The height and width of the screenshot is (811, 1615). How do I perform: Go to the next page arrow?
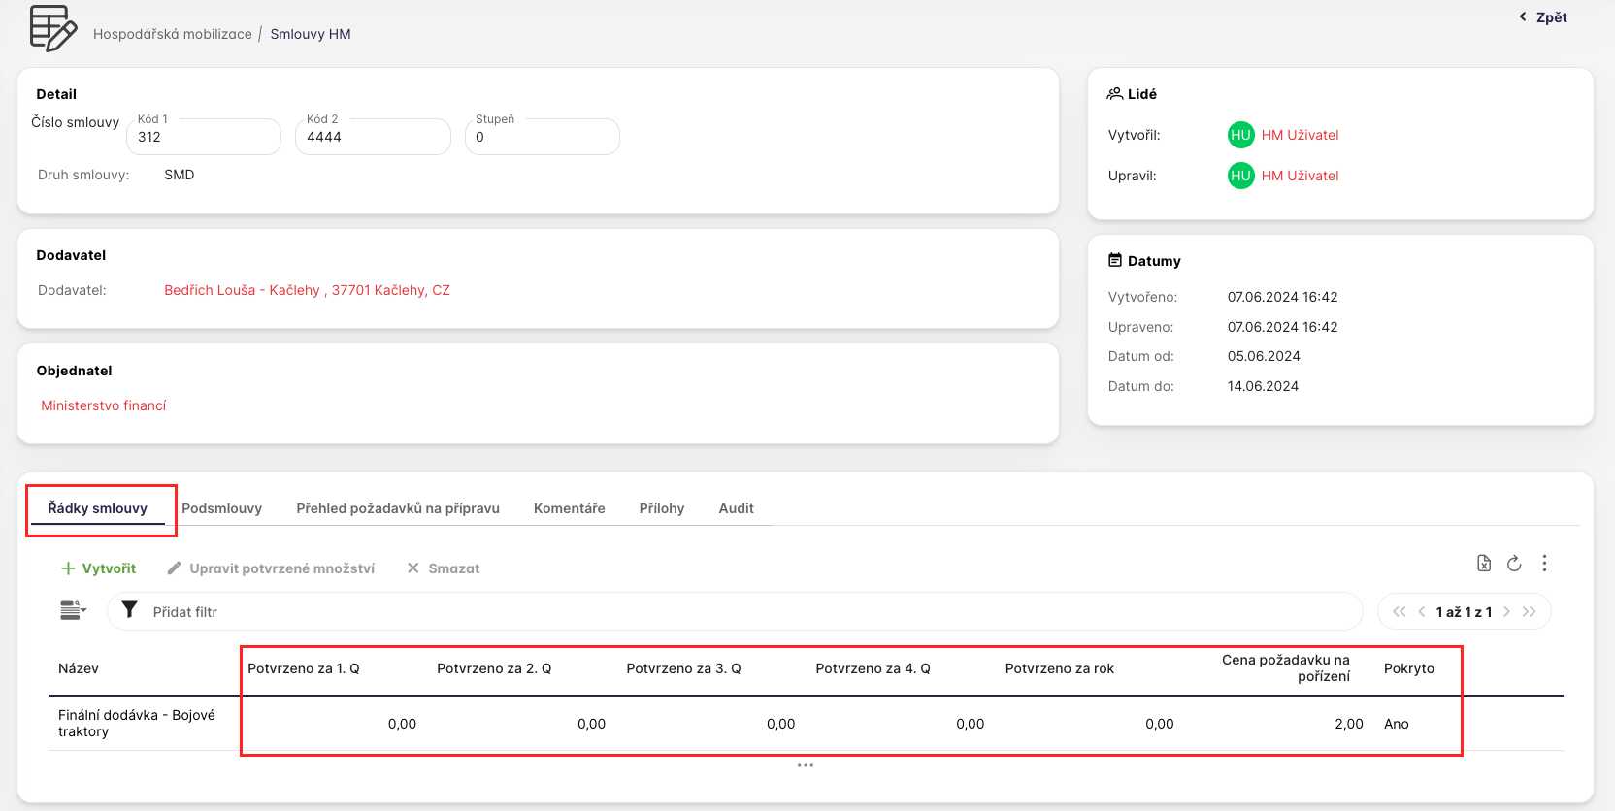tap(1506, 612)
